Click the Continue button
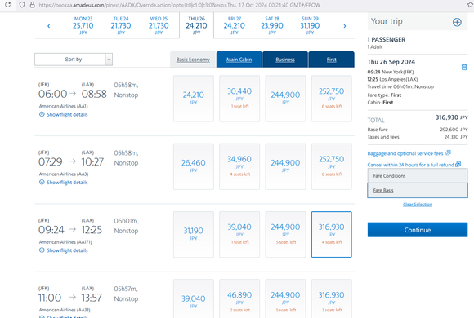The width and height of the screenshot is (474, 318). pyautogui.click(x=418, y=230)
